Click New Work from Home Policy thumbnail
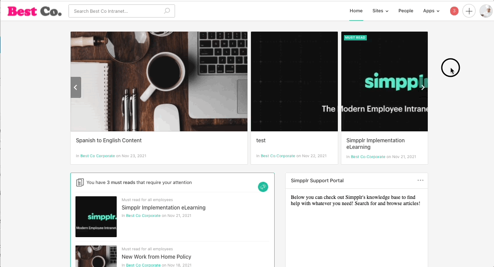The image size is (494, 267). click(x=96, y=256)
